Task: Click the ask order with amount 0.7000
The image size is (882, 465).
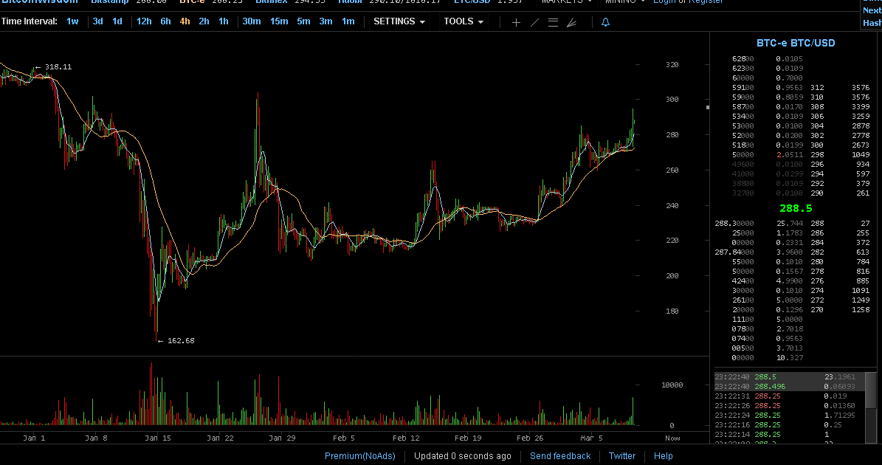Action: (x=768, y=77)
